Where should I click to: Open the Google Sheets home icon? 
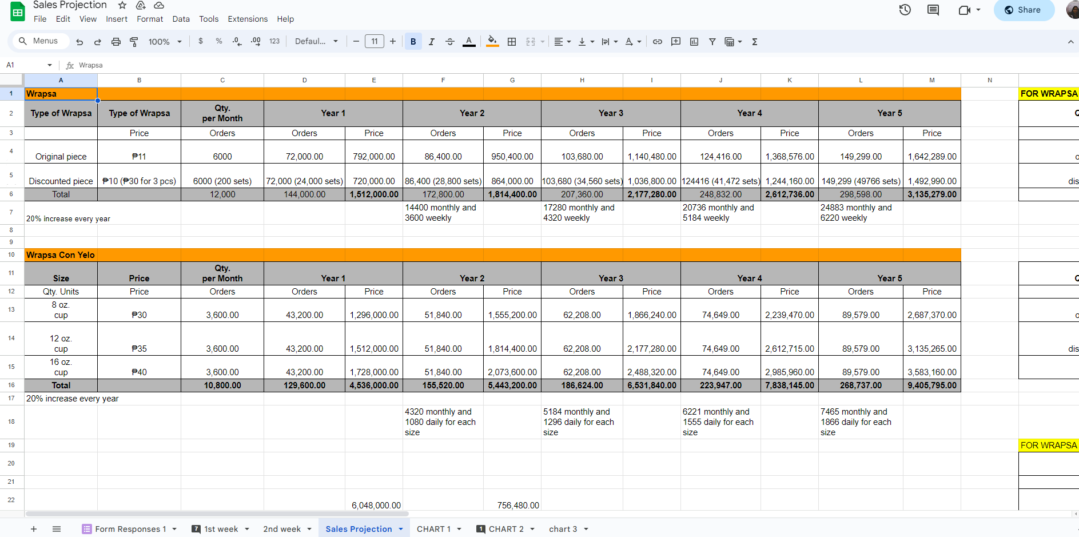[18, 11]
